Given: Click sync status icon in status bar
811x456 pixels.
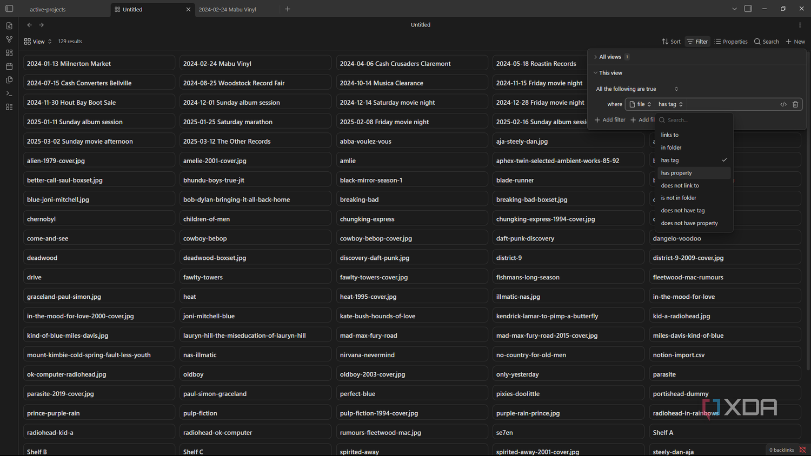Looking at the screenshot, I should pos(803,450).
